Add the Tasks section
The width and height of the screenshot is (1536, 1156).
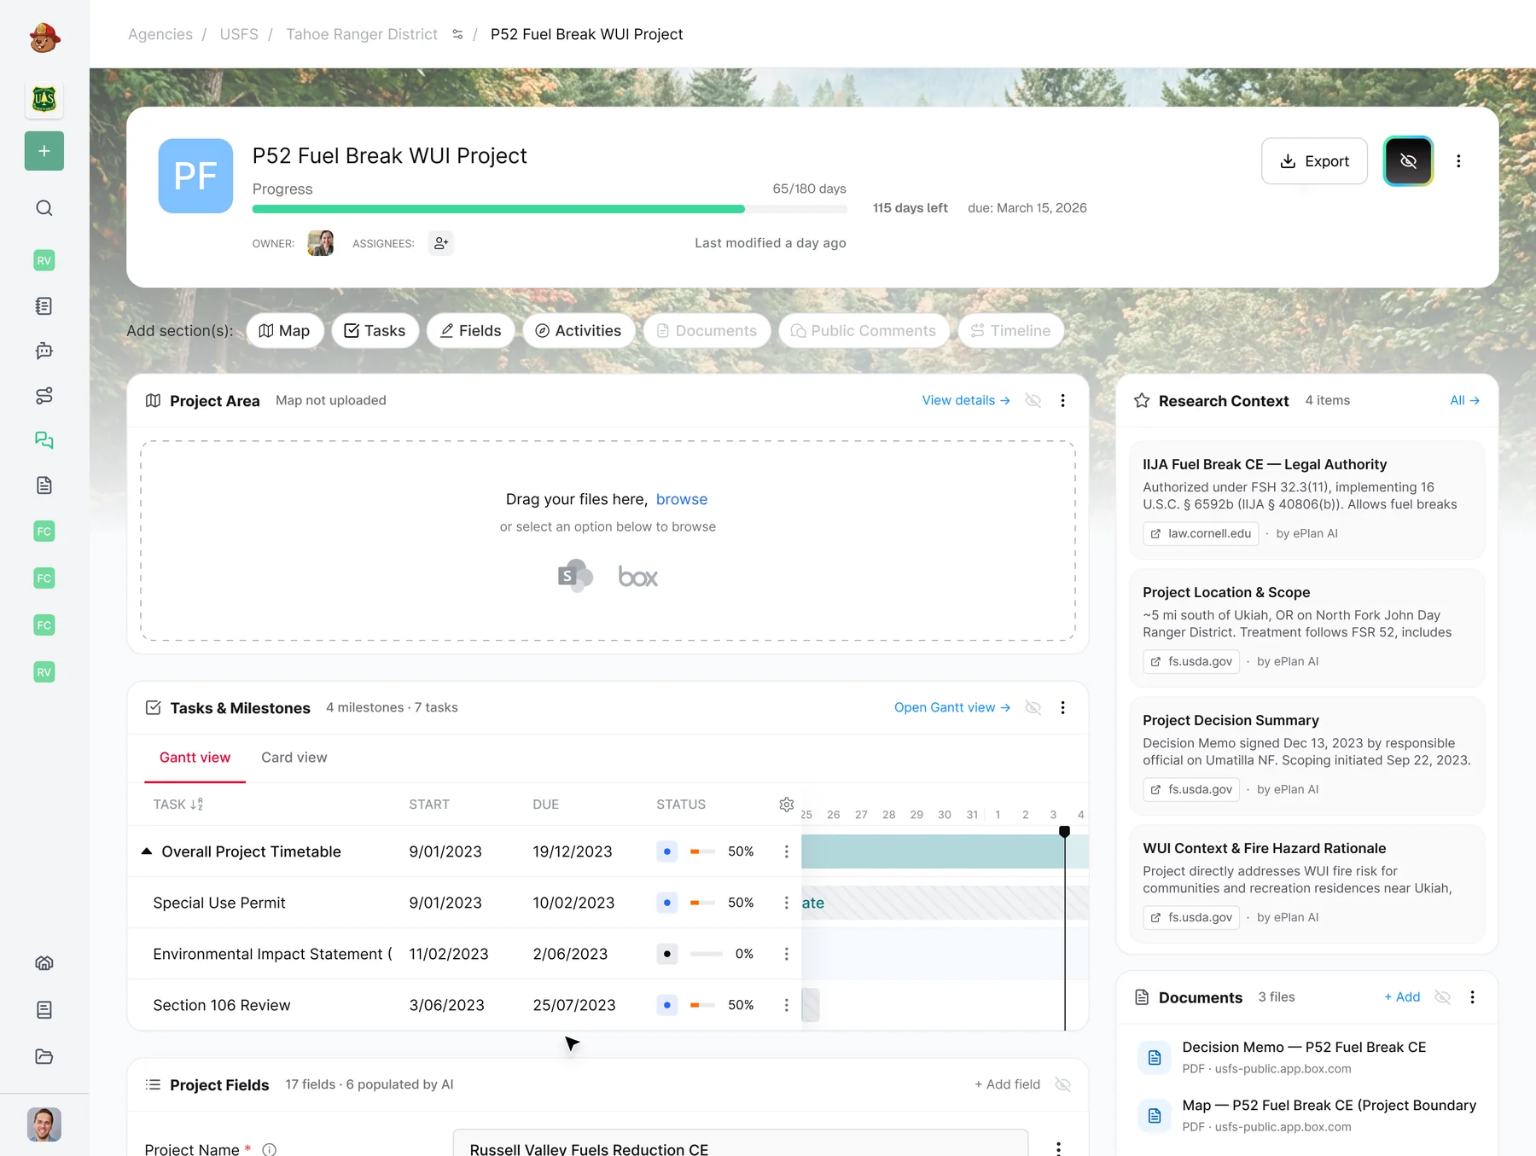375,331
